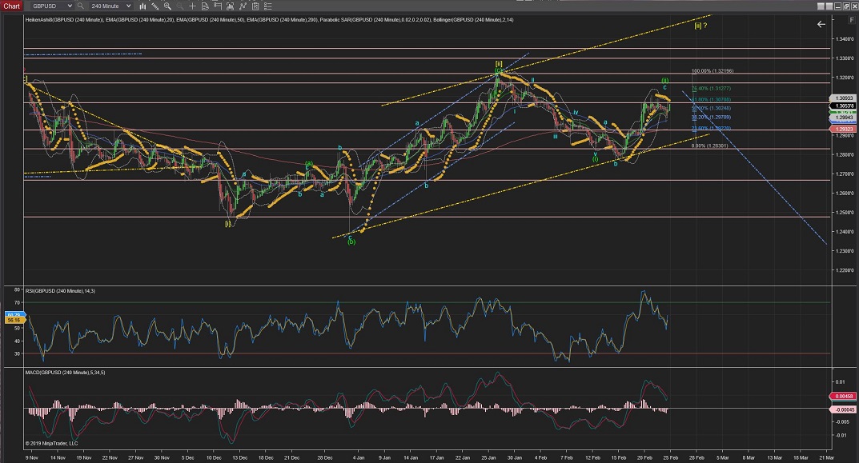
Task: Click the instrument search magnifier icon
Action: pos(81,6)
